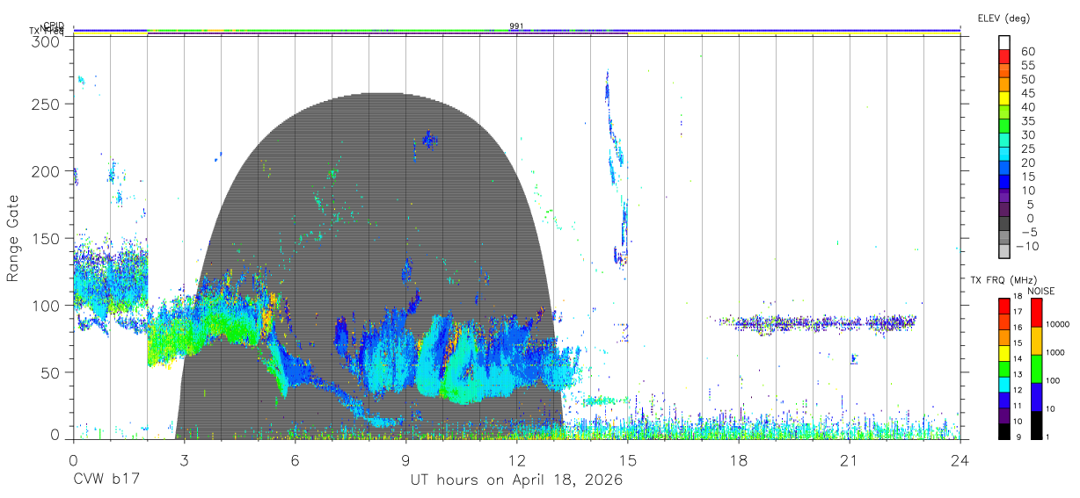Click x-axis tick label '18'

click(x=738, y=459)
